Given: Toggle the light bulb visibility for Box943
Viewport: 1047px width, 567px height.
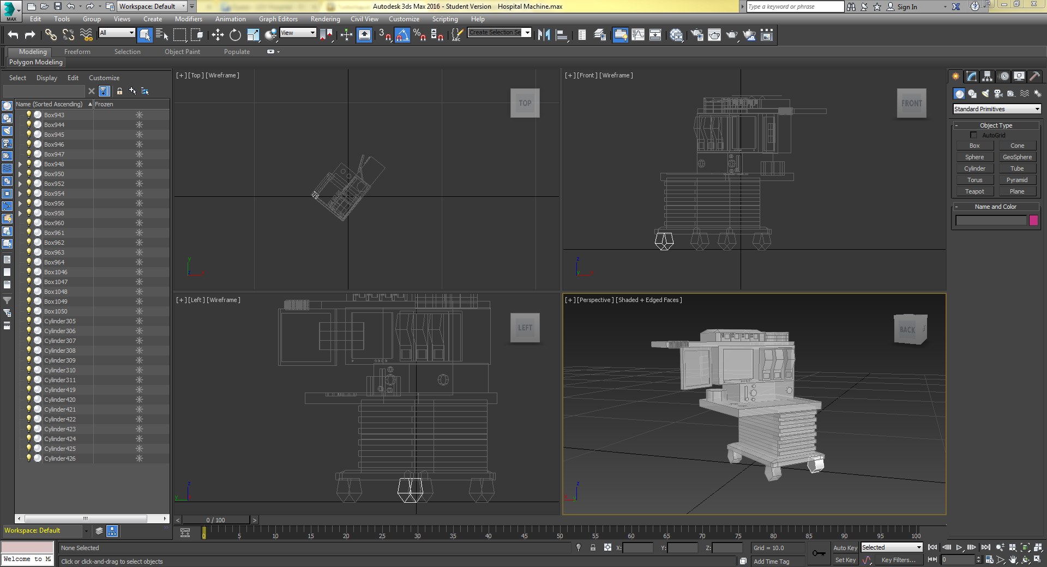Looking at the screenshot, I should (29, 115).
